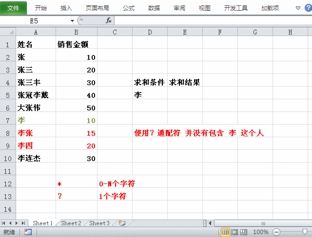Screen dimensions: 312x237
Task: Switch to Normal view icon
Action: click(x=225, y=232)
